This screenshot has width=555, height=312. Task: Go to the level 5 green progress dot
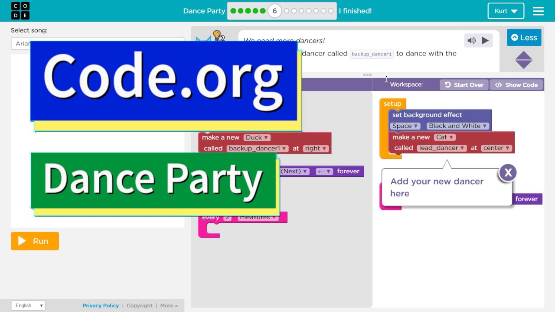(x=262, y=11)
